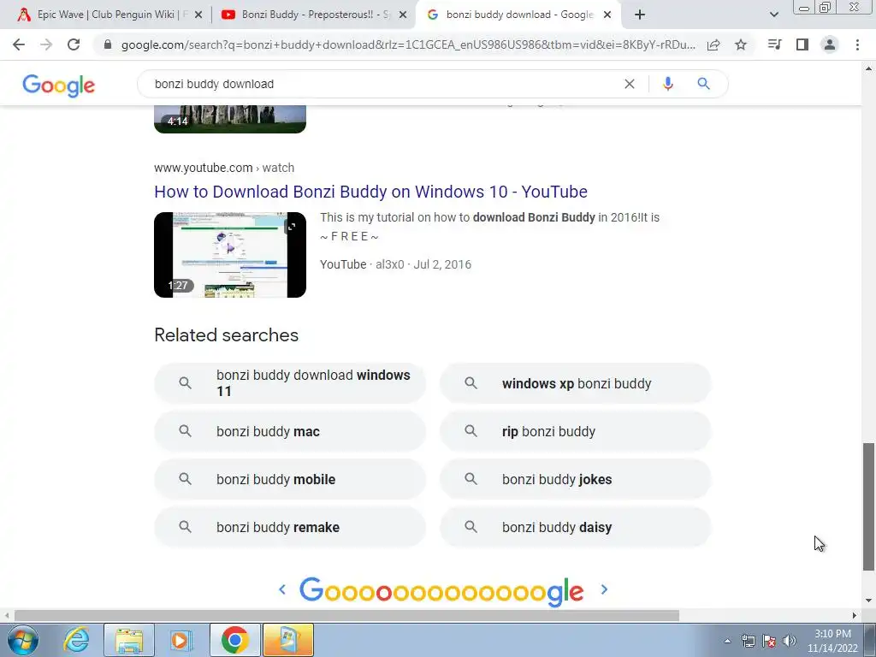The height and width of the screenshot is (657, 876).
Task: Submit search with the blue magnifier icon
Action: 703,84
